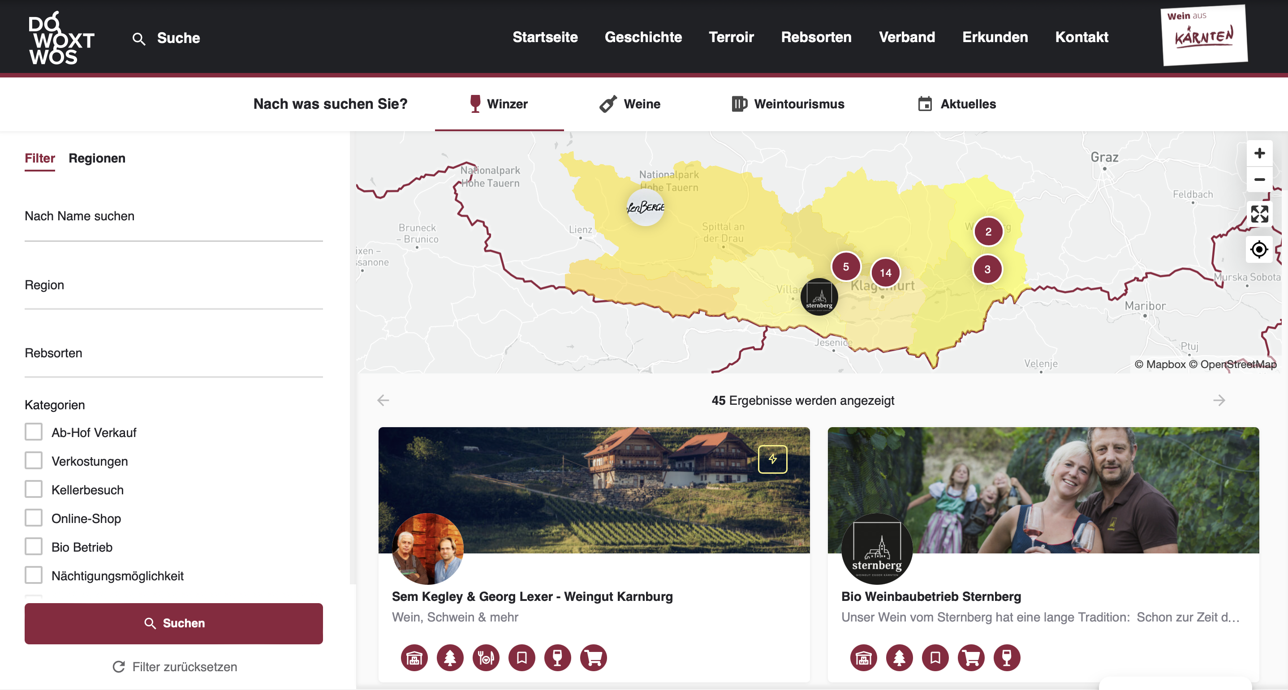Go to previous results page arrow

coord(383,400)
